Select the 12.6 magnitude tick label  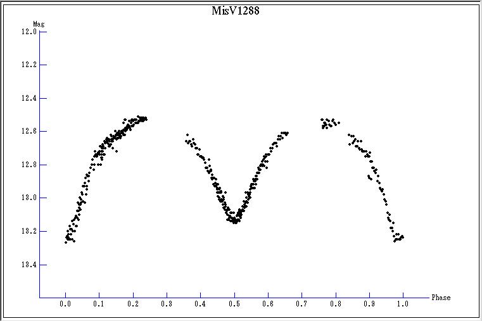coord(29,131)
